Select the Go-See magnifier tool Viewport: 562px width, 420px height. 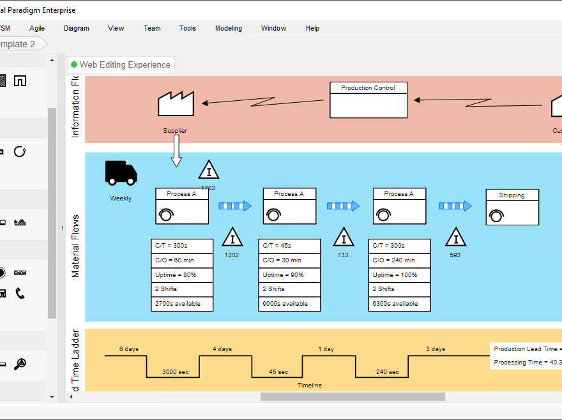(x=20, y=366)
